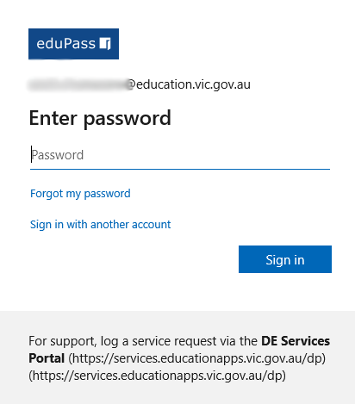Focus the Password input field
The height and width of the screenshot is (404, 355).
(x=180, y=155)
